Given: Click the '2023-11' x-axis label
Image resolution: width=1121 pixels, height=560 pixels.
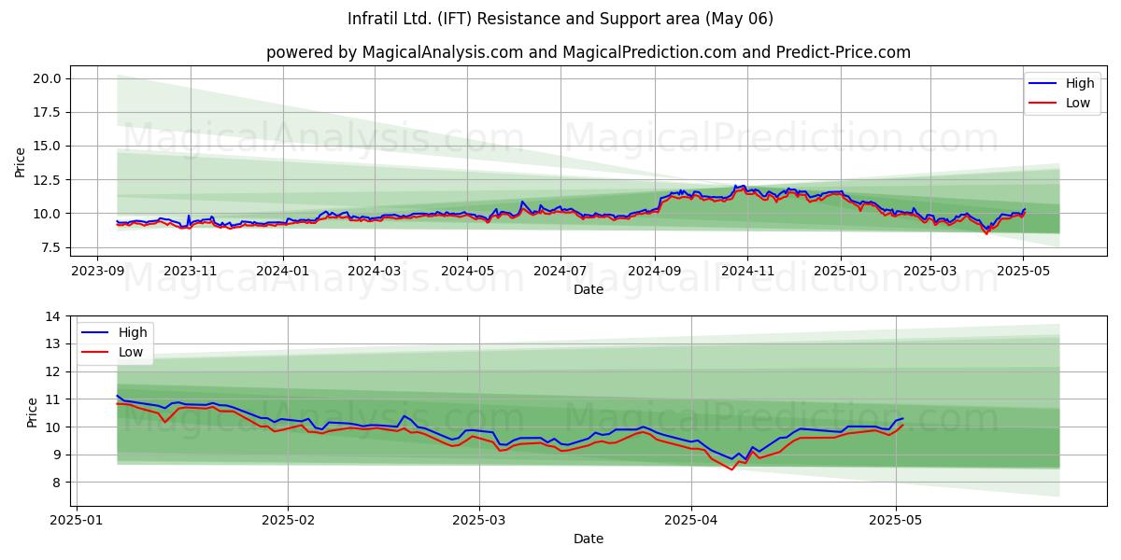Looking at the screenshot, I should 191,272.
